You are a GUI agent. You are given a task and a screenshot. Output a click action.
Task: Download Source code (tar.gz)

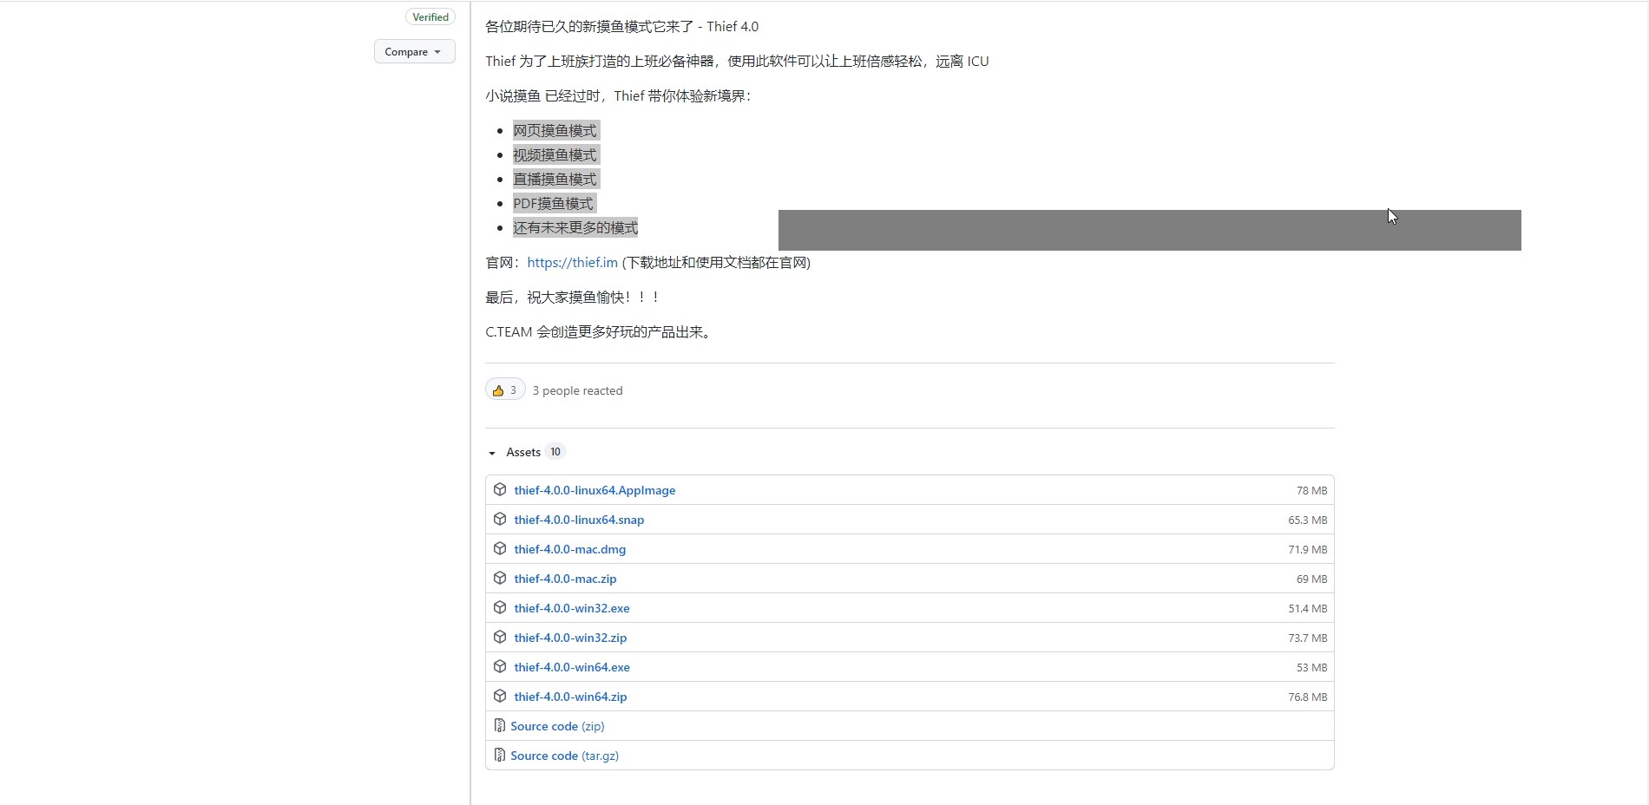[x=564, y=756]
